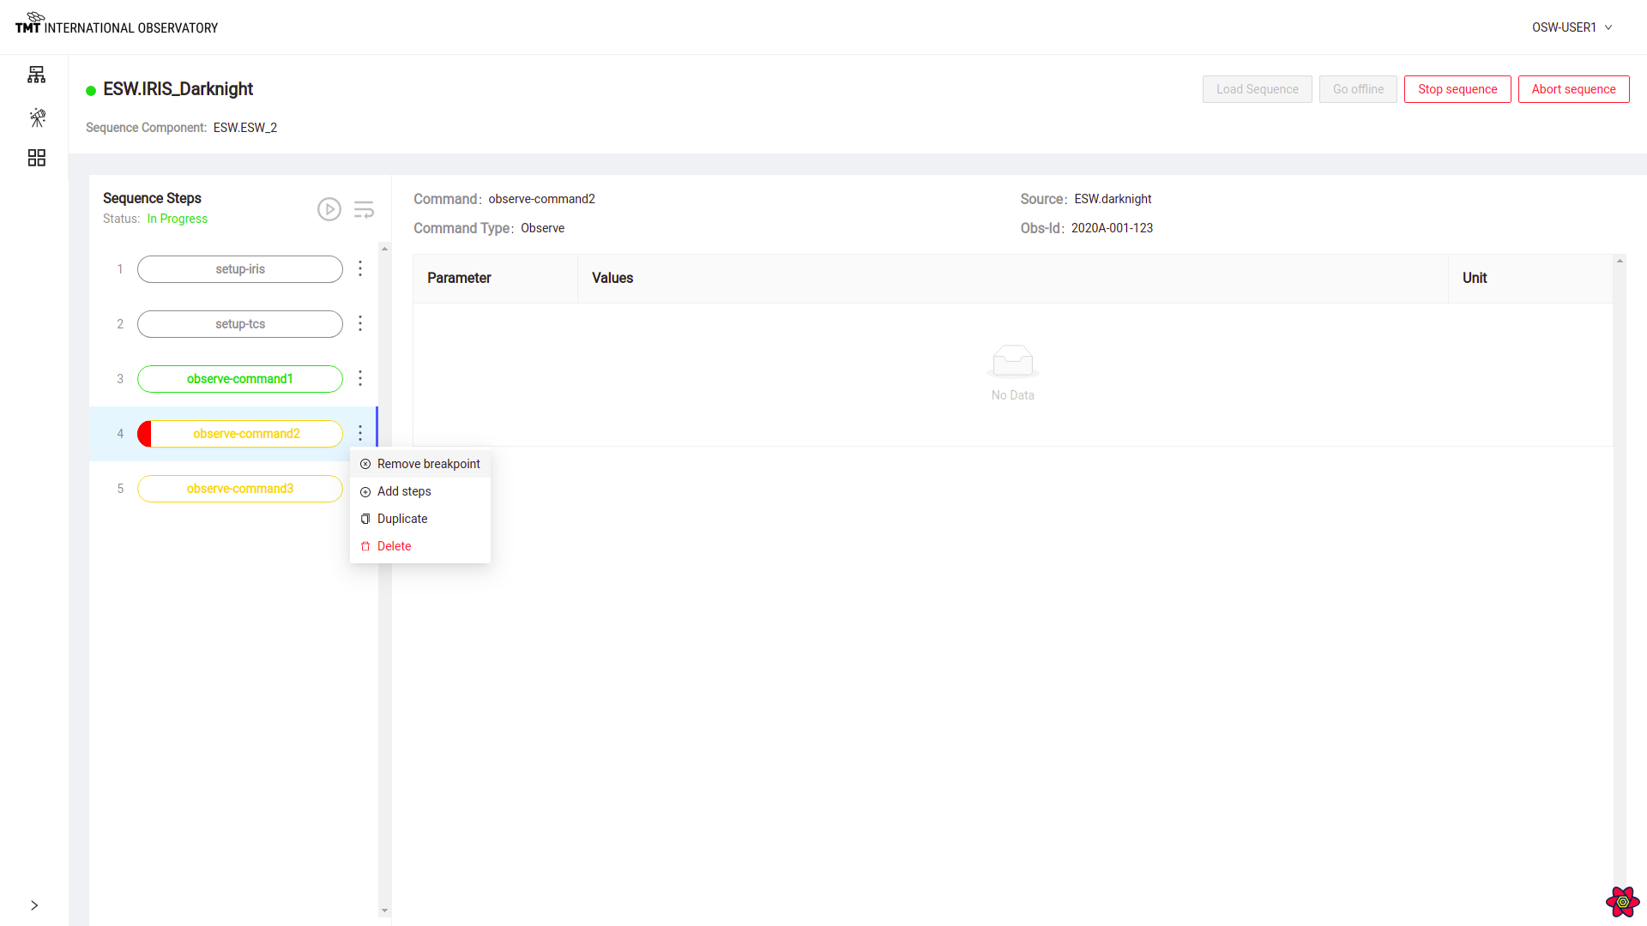Image resolution: width=1647 pixels, height=926 pixels.
Task: Select the observe-command3 step
Action: coord(240,489)
